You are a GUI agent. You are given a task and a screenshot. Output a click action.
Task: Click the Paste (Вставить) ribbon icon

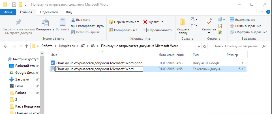pyautogui.click(x=62, y=23)
